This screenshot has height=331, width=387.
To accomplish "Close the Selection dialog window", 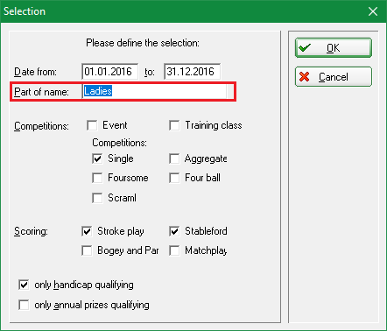I will pyautogui.click(x=373, y=11).
